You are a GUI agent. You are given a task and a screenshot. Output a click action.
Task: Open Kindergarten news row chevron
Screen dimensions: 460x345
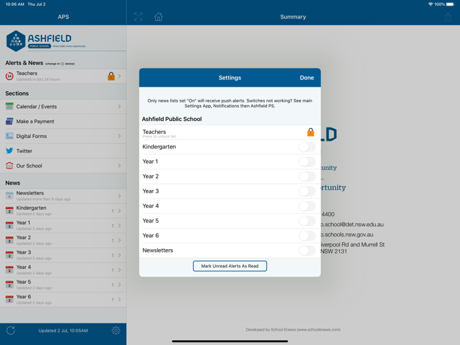[x=120, y=211]
